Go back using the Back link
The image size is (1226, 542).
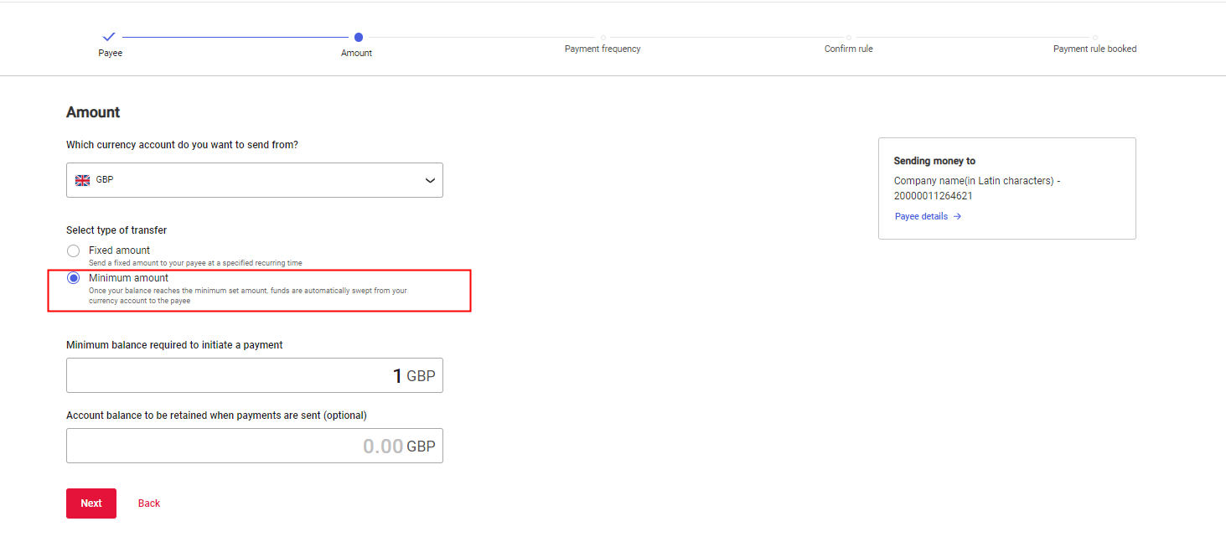(149, 503)
